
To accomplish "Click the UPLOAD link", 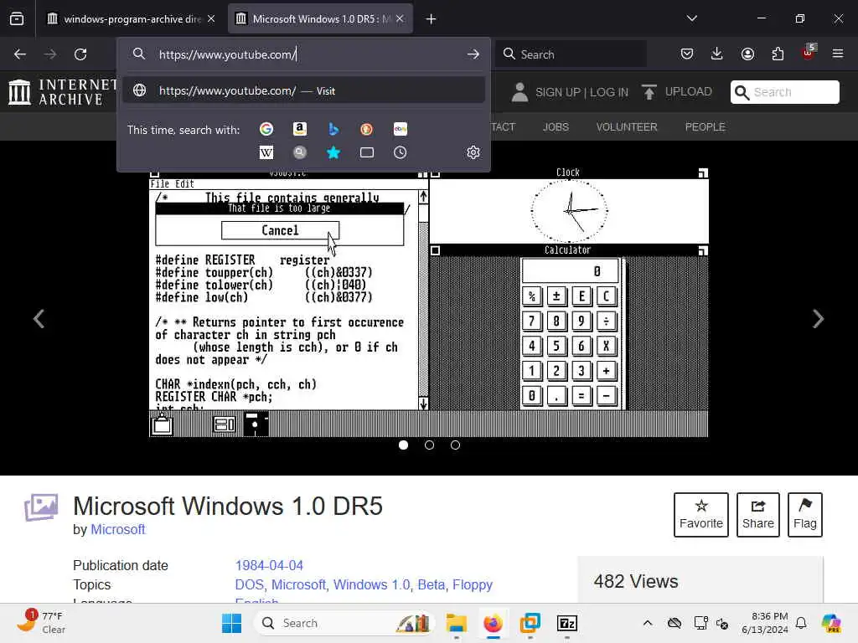I will 677,92.
